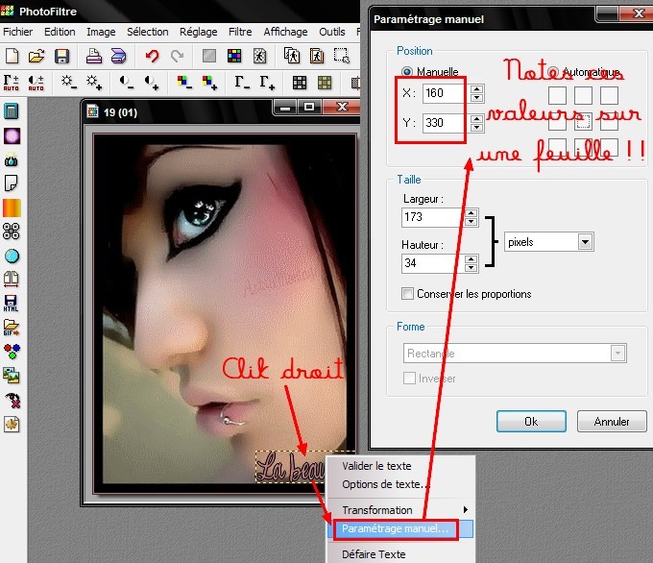Increase Largeur with spinner up arrow
The image size is (653, 563).
click(471, 213)
